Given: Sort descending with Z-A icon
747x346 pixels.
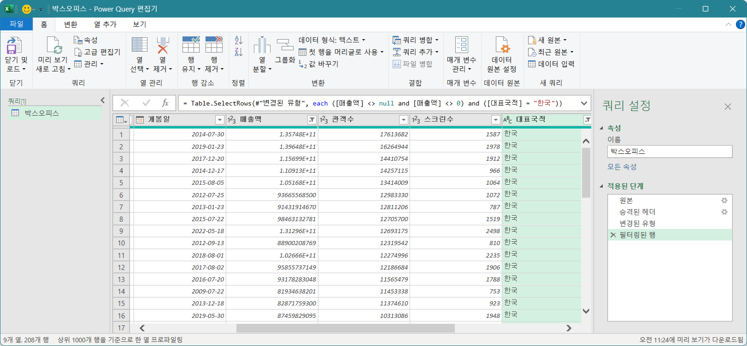Looking at the screenshot, I should click(238, 52).
